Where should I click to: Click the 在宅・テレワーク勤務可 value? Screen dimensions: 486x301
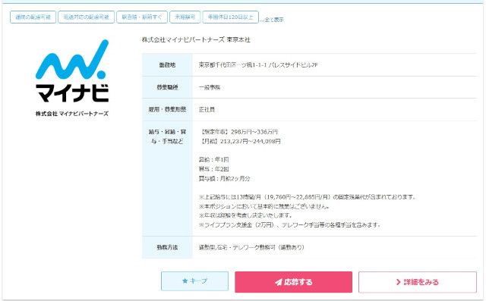251,247
